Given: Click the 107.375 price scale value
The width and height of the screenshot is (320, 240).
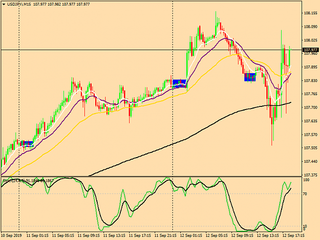Looking at the screenshot, I should pyautogui.click(x=311, y=175).
